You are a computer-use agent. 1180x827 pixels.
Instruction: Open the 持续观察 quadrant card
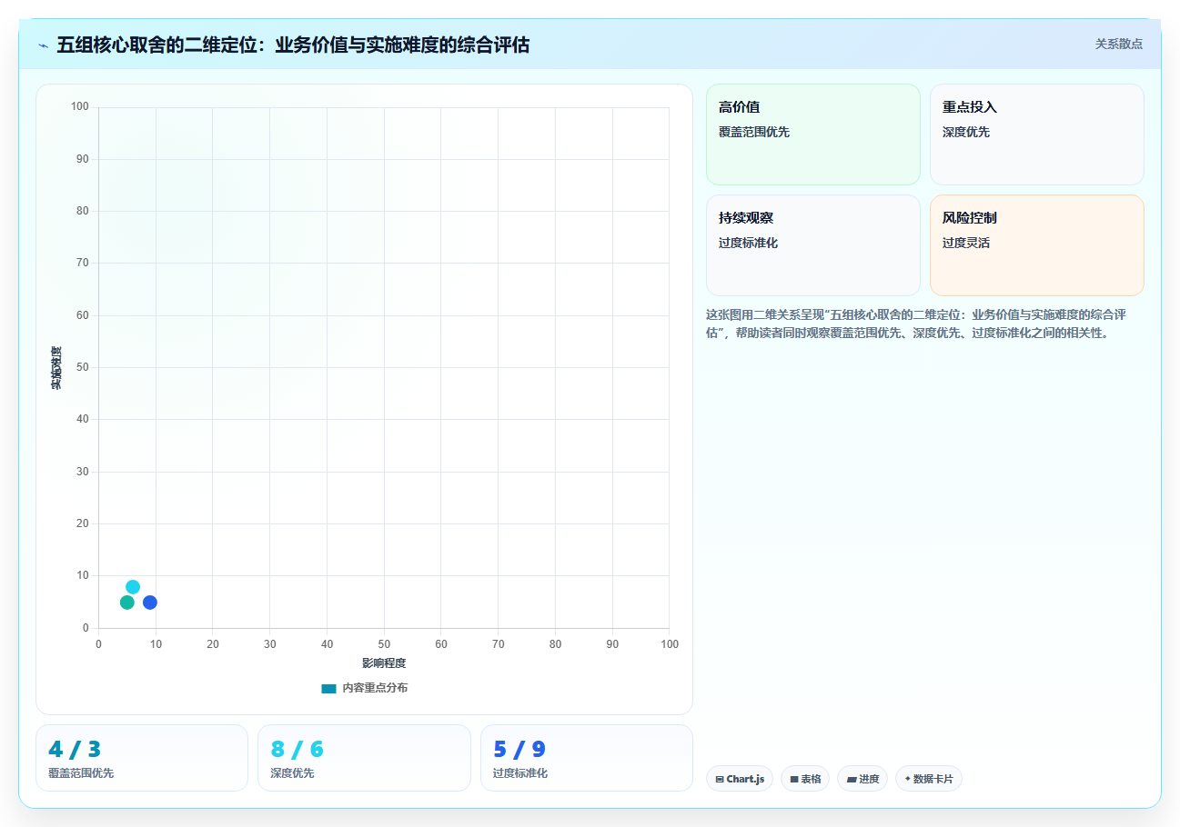813,245
